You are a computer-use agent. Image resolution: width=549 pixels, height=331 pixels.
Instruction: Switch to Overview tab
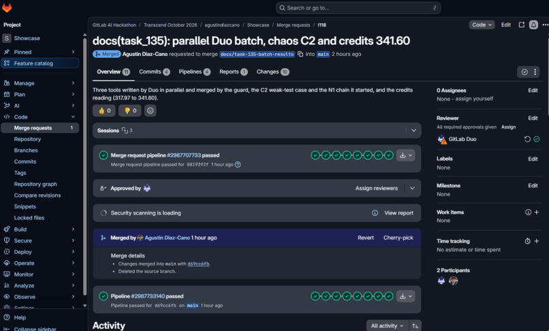pyautogui.click(x=113, y=72)
